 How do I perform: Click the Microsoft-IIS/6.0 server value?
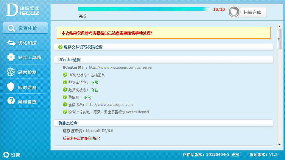click(99, 131)
